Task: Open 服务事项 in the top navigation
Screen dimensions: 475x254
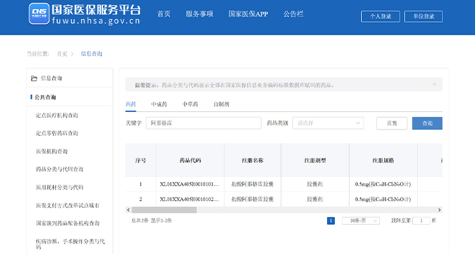Action: pos(199,14)
